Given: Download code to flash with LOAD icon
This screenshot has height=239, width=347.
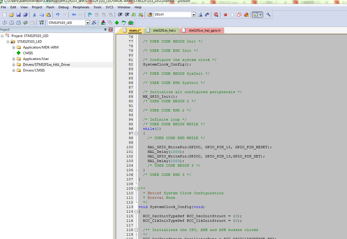Looking at the screenshot, I should (41, 23).
